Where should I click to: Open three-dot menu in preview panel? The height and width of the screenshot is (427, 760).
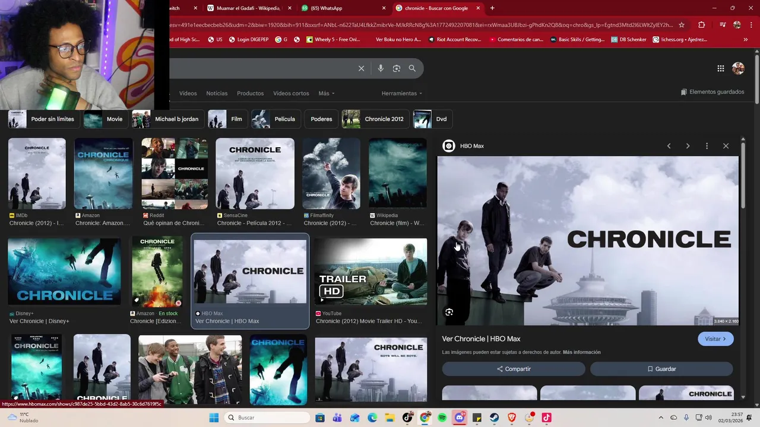click(707, 146)
